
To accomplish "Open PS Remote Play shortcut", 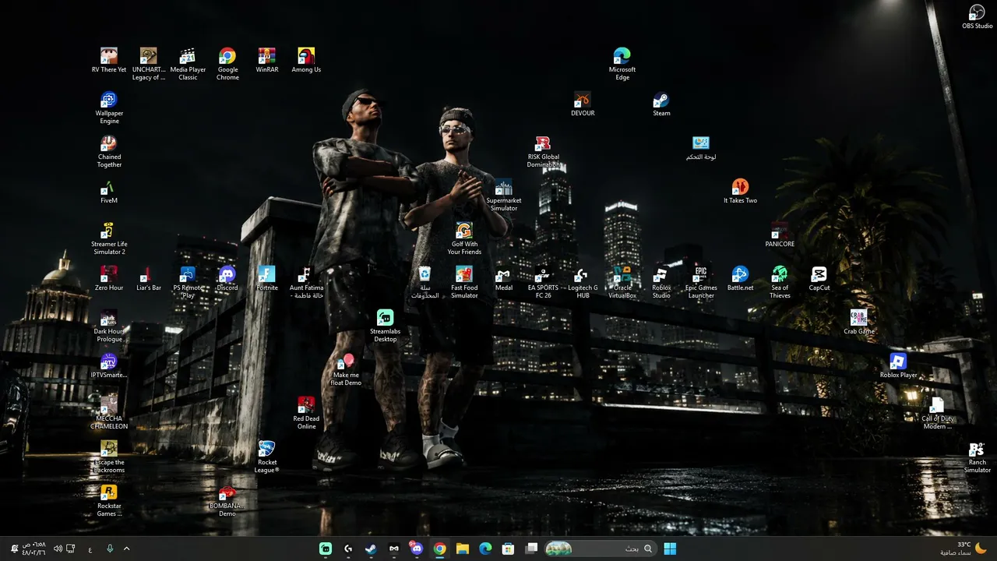I will pos(188,282).
